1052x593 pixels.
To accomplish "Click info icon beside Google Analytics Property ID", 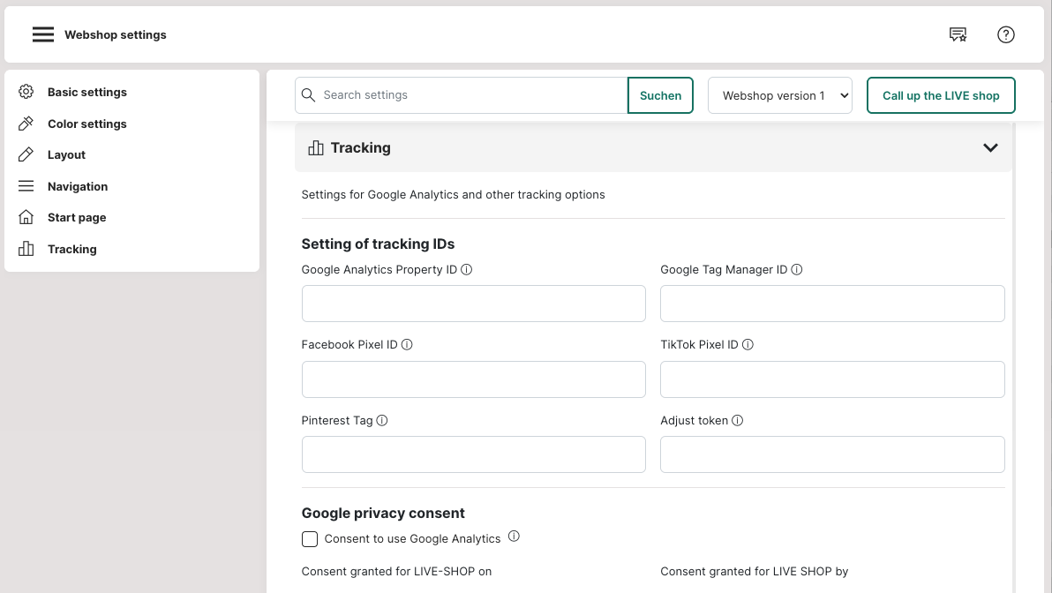I will click(x=467, y=270).
